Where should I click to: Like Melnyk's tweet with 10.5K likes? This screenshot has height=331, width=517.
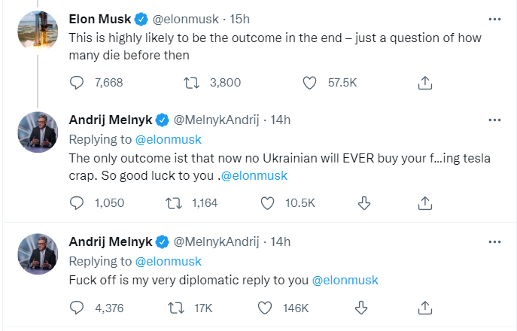[x=267, y=202]
